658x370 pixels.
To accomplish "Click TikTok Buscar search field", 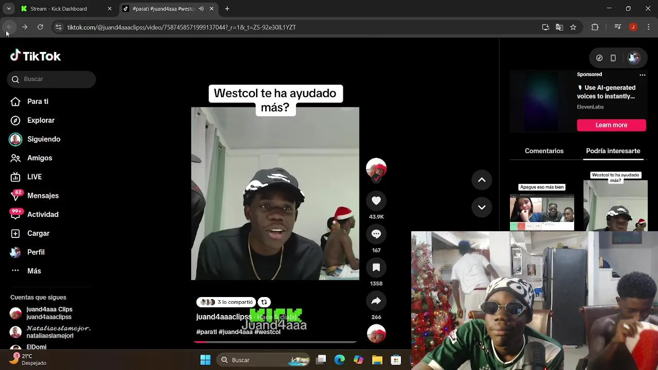I will click(51, 79).
